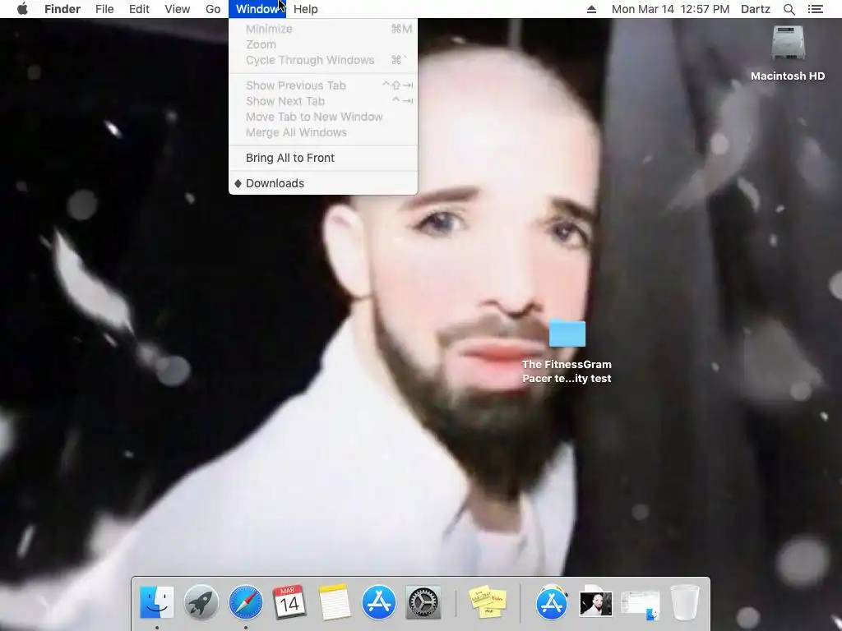Image resolution: width=842 pixels, height=631 pixels.
Task: Open the photo stack in Dock
Action: (x=595, y=602)
